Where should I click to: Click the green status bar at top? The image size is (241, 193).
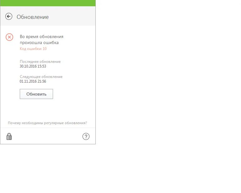(x=48, y=3)
